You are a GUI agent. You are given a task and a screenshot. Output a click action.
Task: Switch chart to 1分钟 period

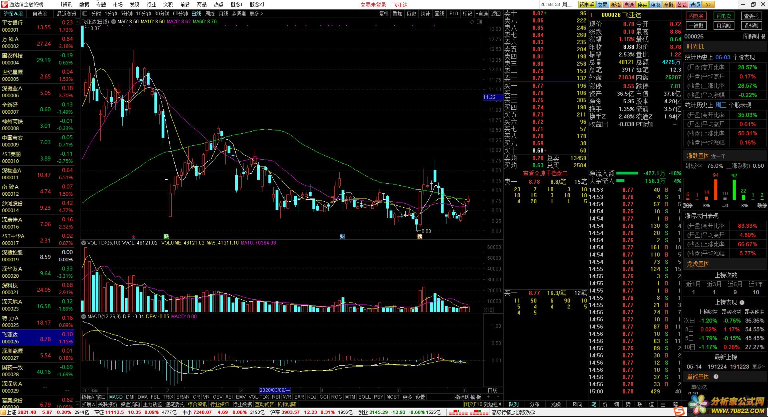[x=111, y=14]
